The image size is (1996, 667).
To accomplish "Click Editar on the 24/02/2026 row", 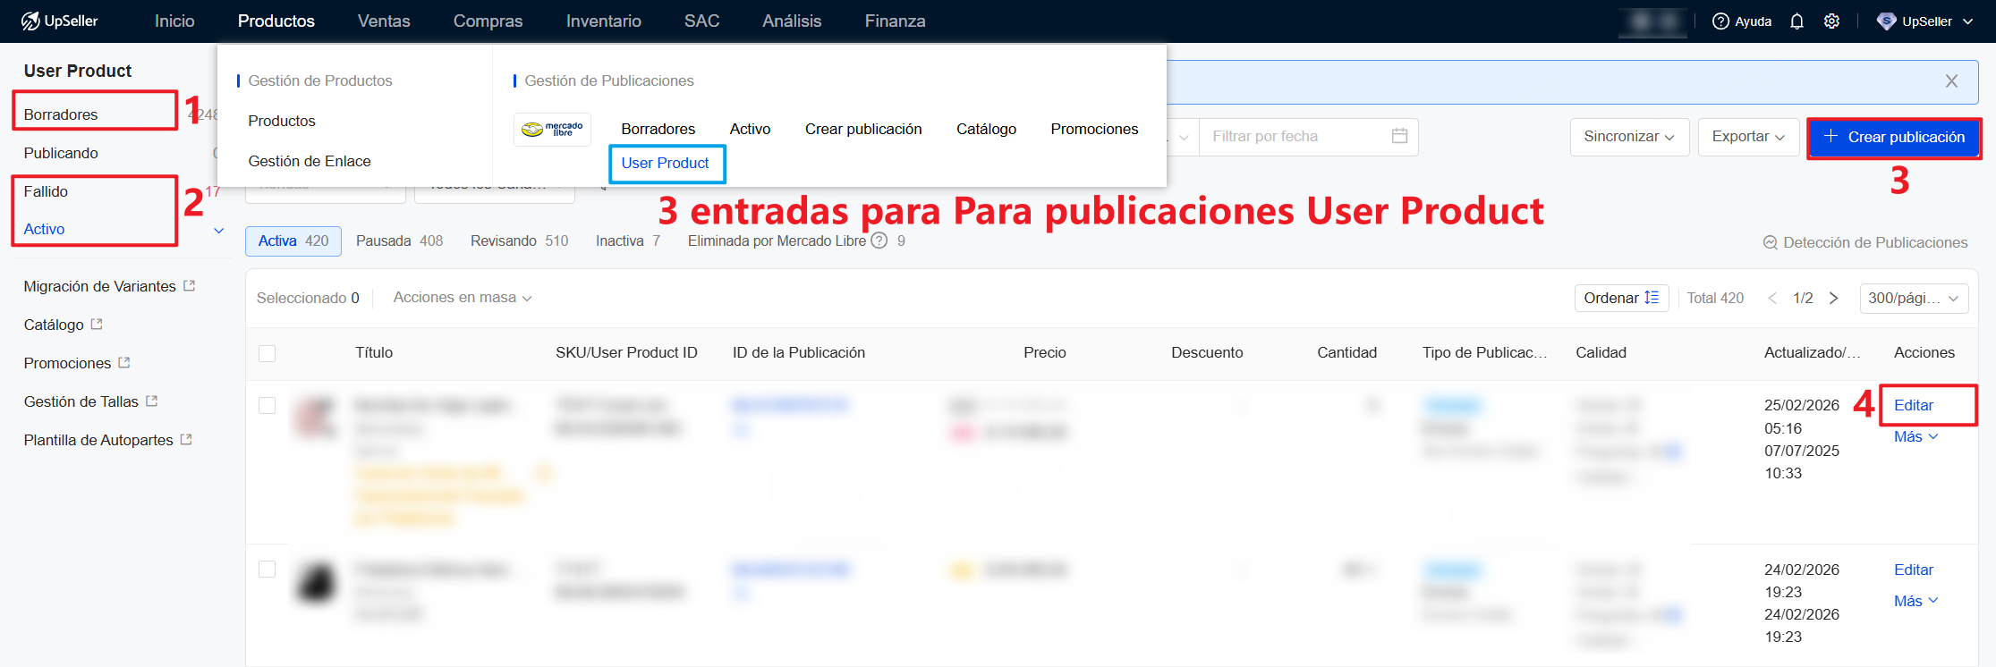I will tap(1913, 570).
